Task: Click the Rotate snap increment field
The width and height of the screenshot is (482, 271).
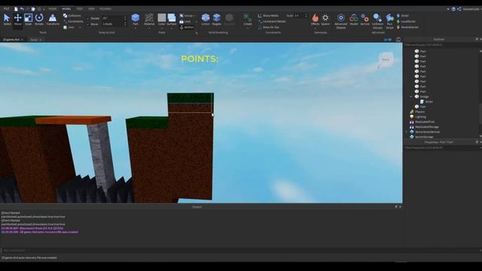Action: (114, 18)
